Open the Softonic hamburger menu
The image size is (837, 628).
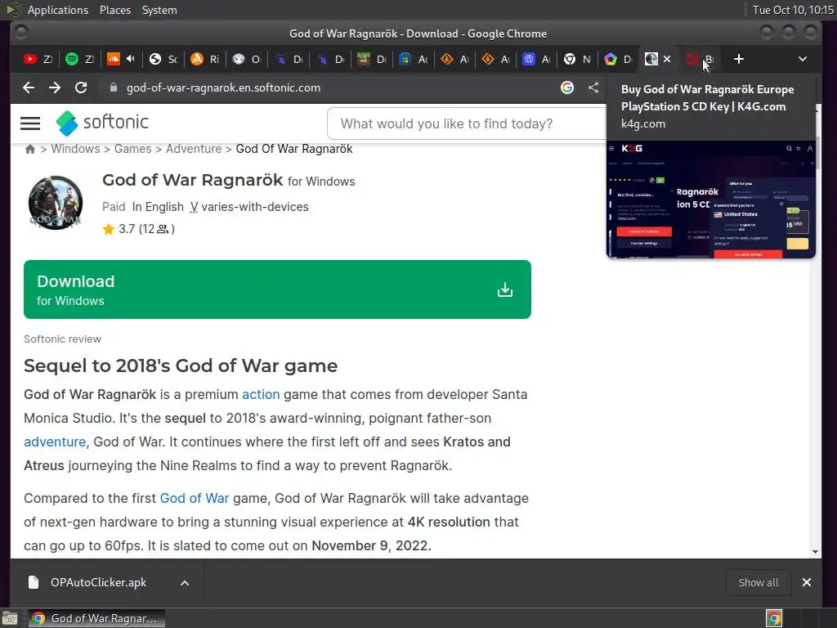coord(30,123)
